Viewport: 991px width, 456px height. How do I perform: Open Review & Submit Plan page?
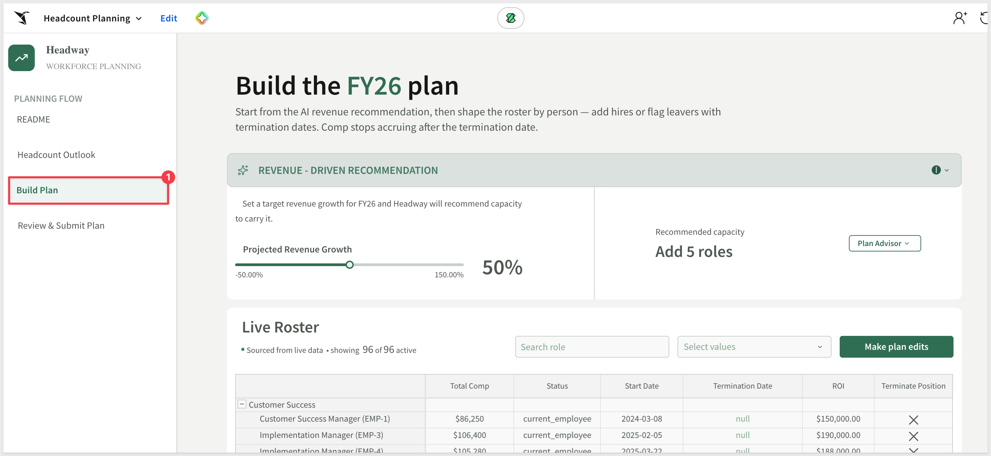coord(61,226)
